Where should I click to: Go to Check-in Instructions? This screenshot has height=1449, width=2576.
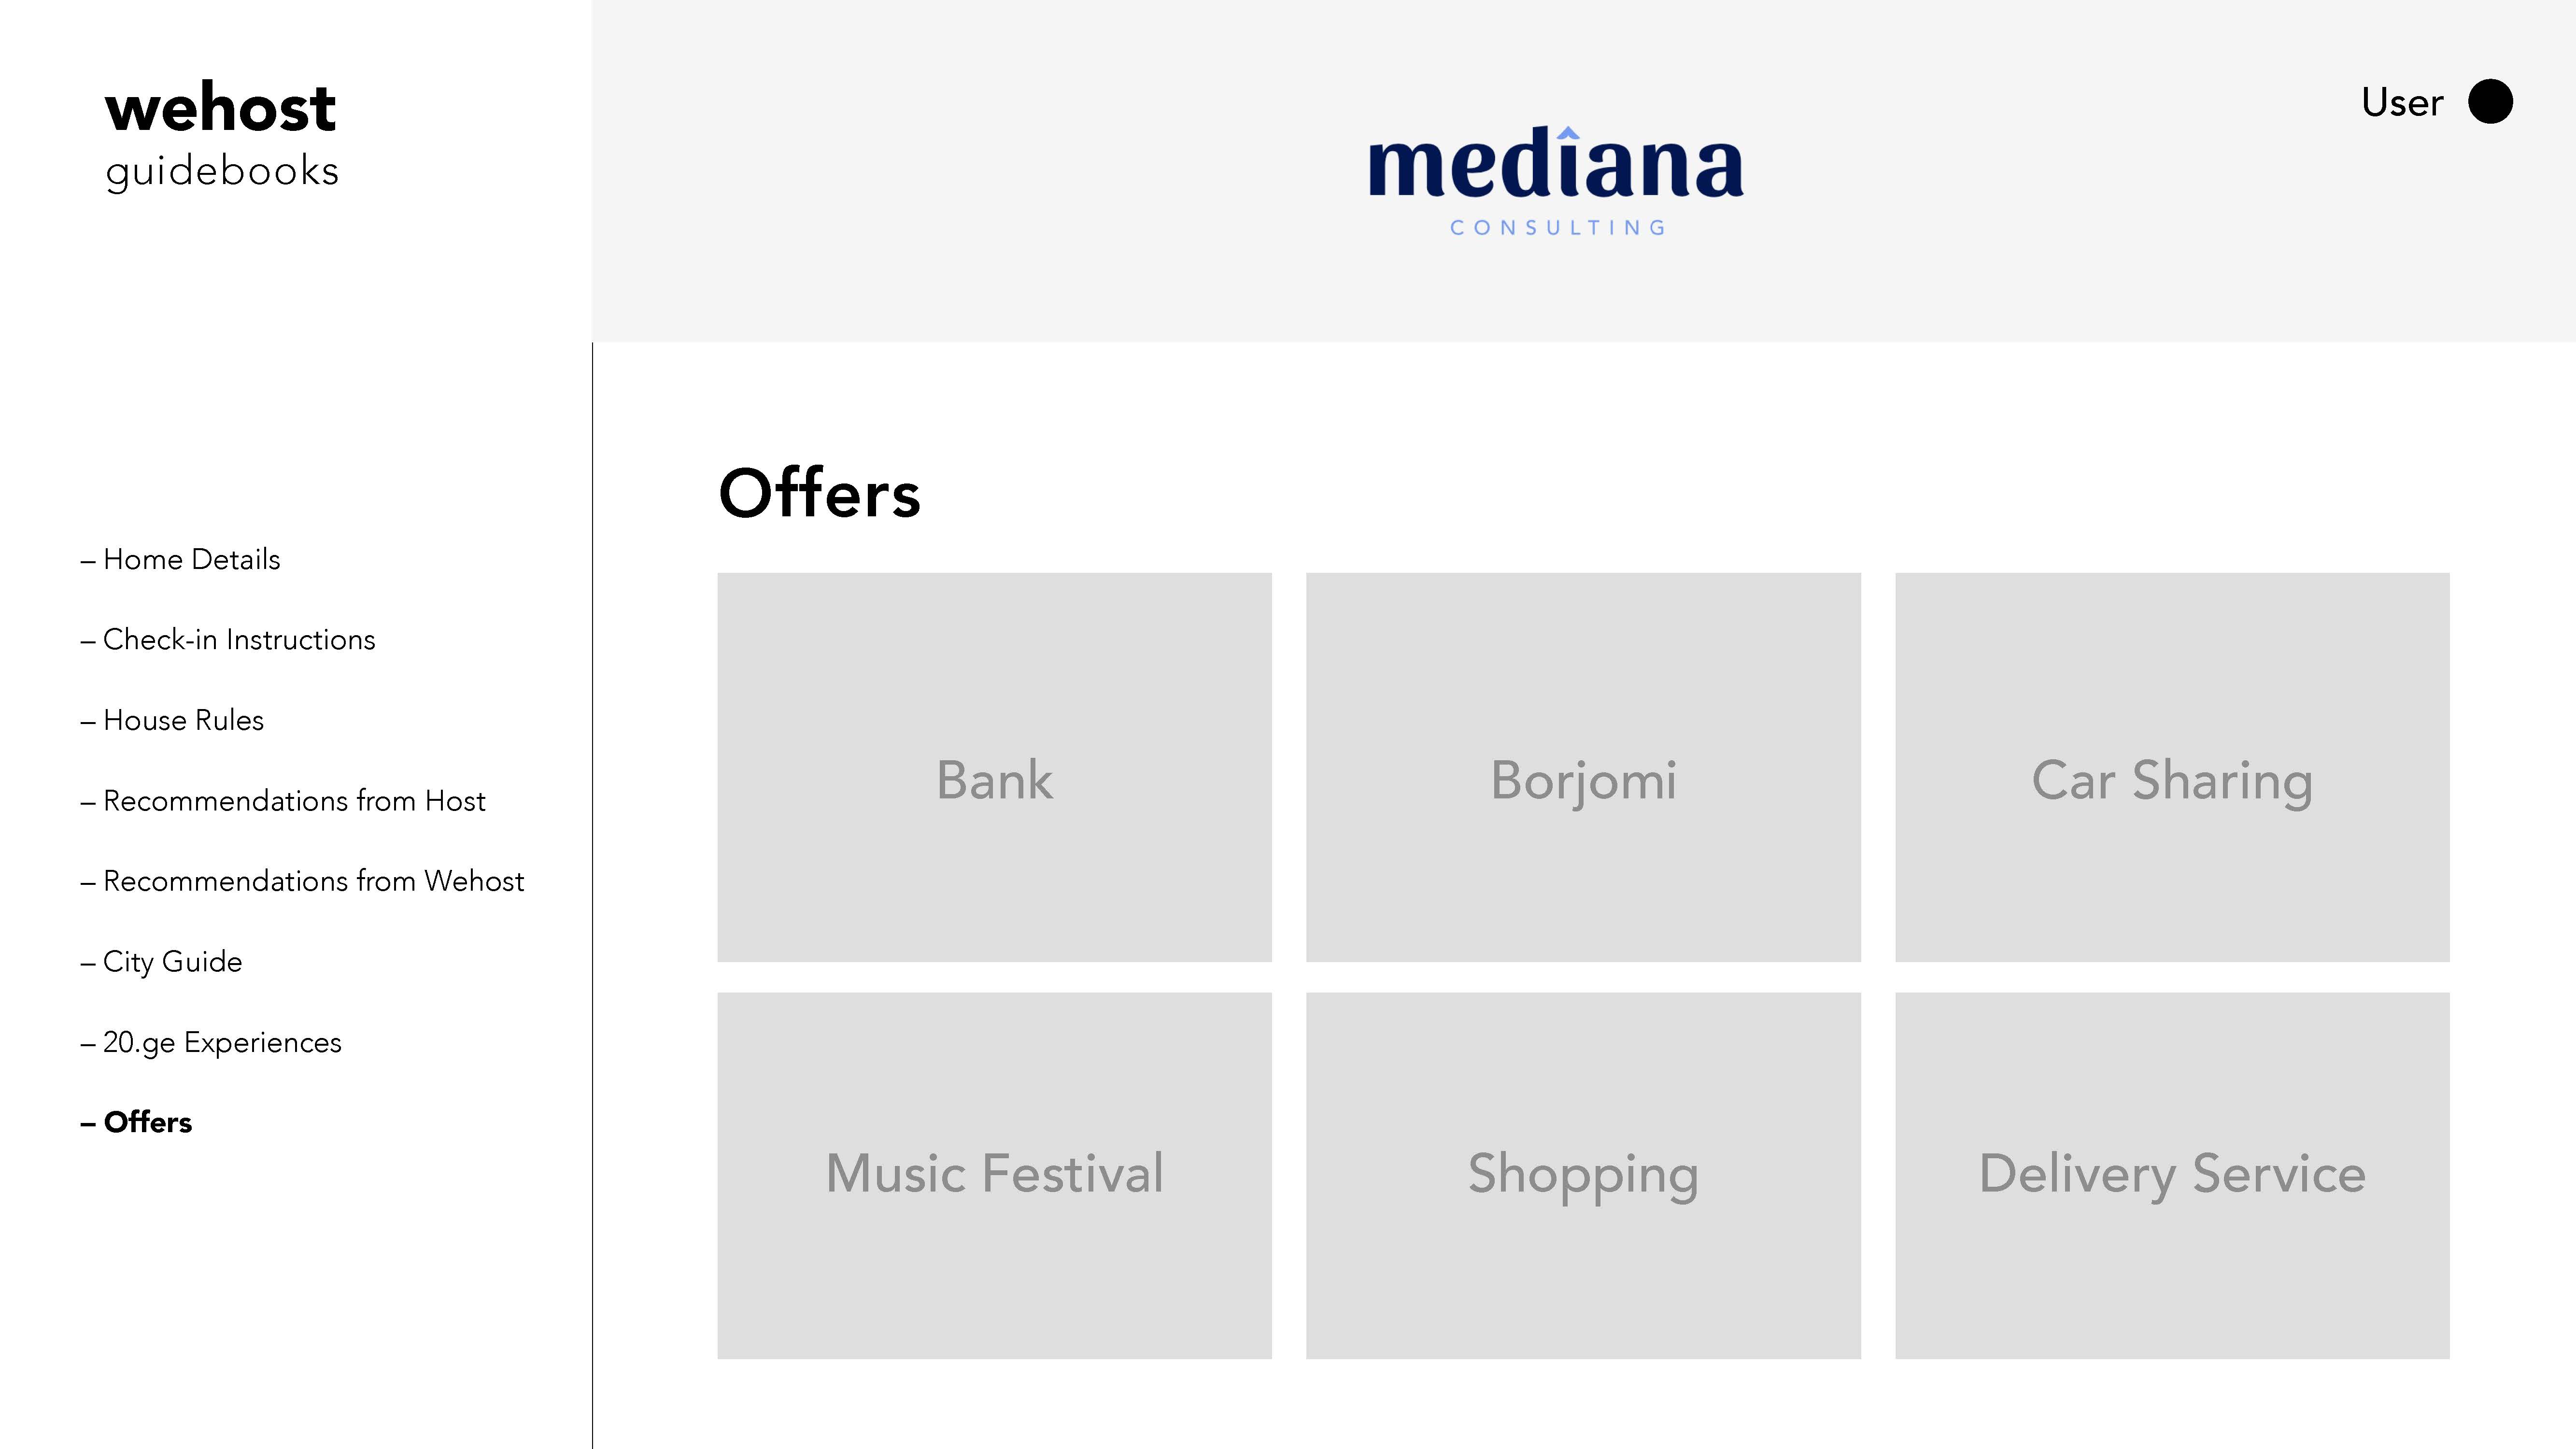pyautogui.click(x=238, y=640)
